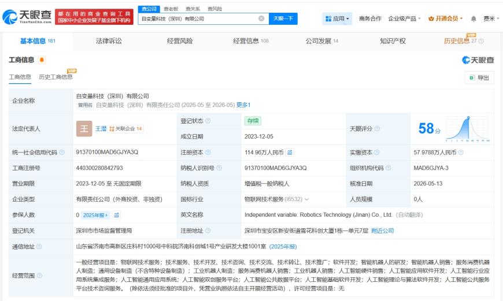
Task: Expand the 物联网技术服务 industry chevron
Action: [306, 199]
